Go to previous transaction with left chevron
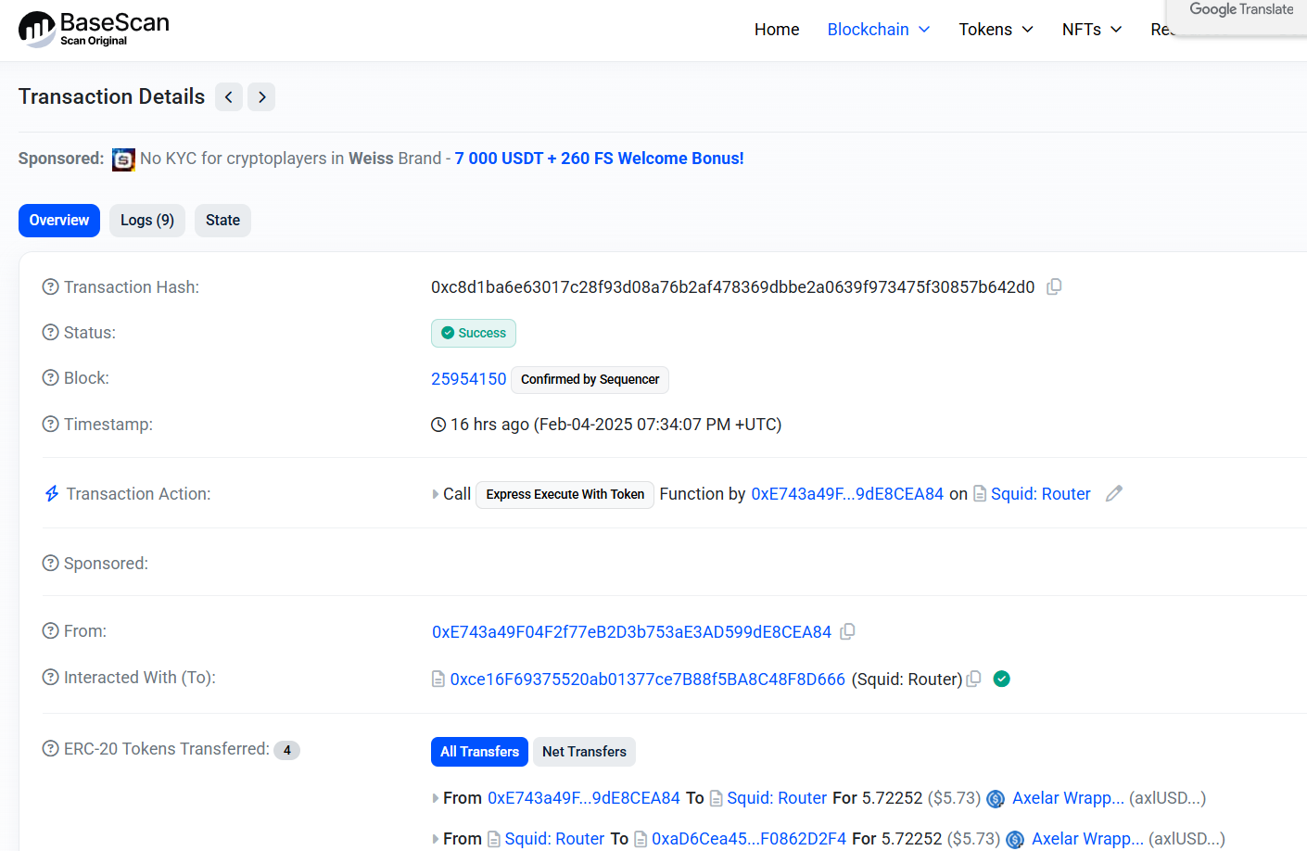 (x=229, y=97)
